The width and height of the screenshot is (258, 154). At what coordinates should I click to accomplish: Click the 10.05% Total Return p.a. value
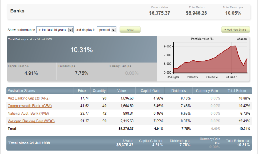tap(233, 13)
